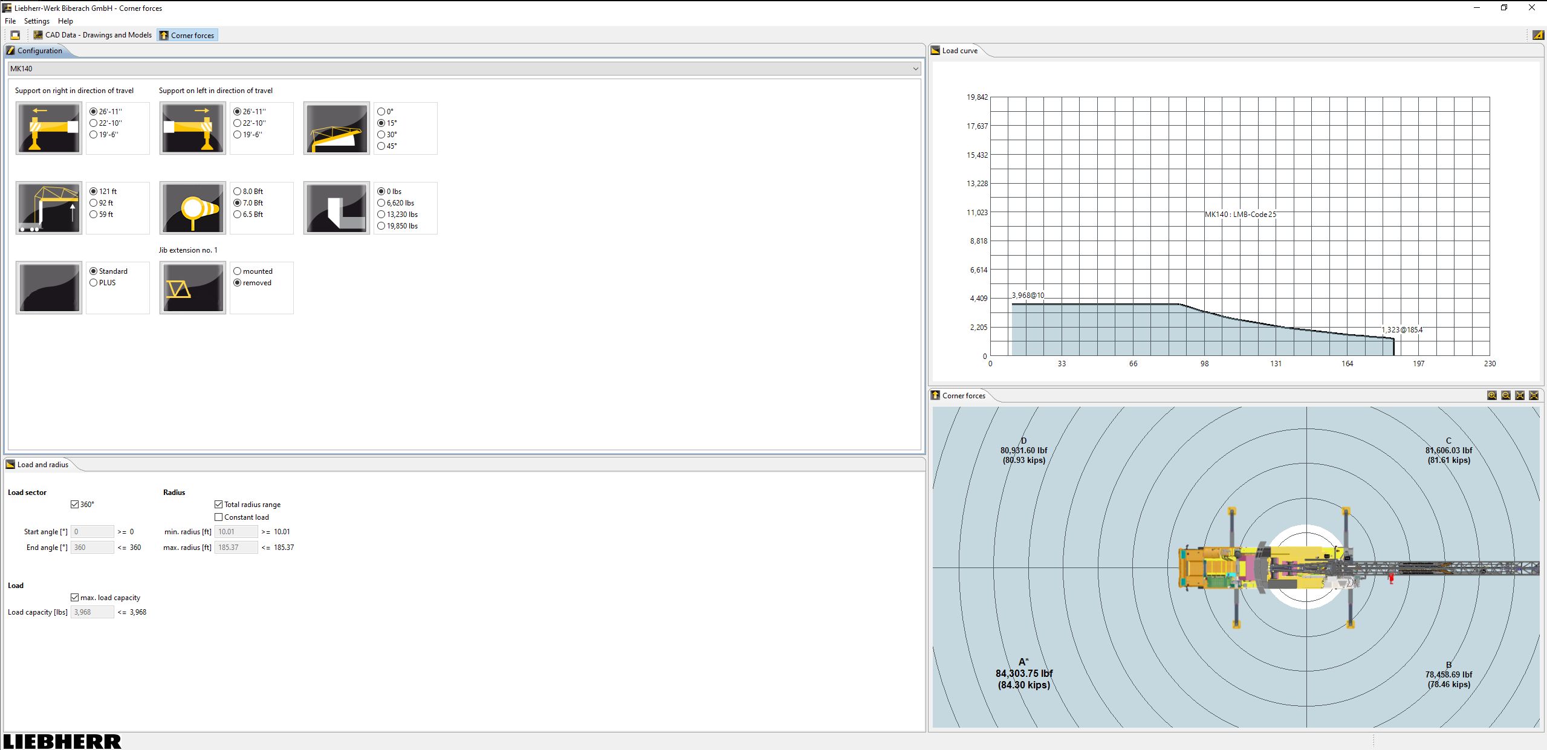Switch to CAD Data - Drawings and Models tab

pyautogui.click(x=93, y=35)
